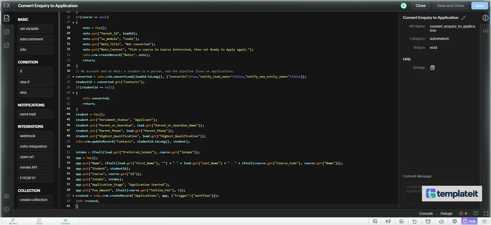Open editor settings gear in left sidebar
The image size is (491, 225).
(7, 209)
